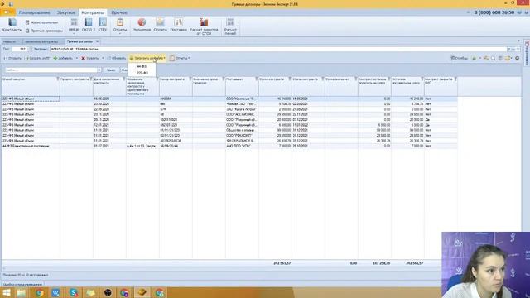Click the Заказчик organization field
This screenshot has height=298, width=530.
[x=279, y=50]
